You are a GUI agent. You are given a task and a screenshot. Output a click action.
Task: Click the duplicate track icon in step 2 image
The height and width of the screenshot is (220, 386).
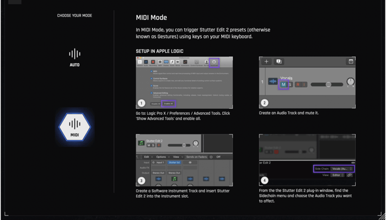point(279,62)
